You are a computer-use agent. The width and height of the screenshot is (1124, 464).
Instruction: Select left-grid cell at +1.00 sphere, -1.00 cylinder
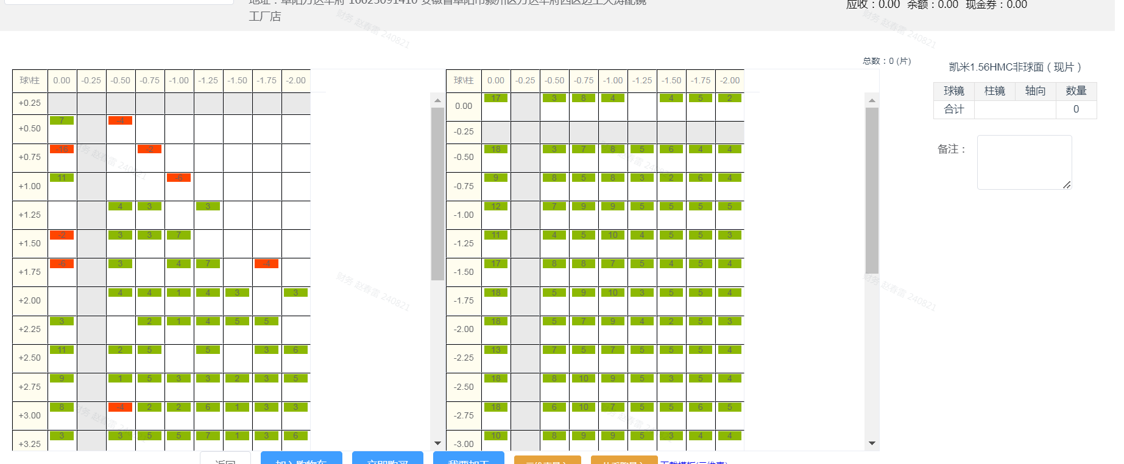coord(179,186)
